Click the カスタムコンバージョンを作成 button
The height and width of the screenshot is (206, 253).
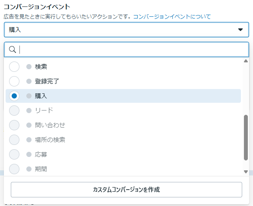pyautogui.click(x=126, y=190)
